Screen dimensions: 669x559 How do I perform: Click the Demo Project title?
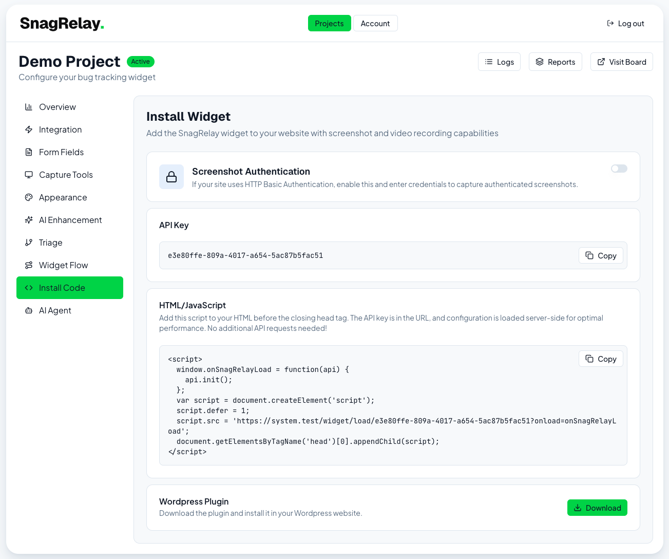point(69,62)
